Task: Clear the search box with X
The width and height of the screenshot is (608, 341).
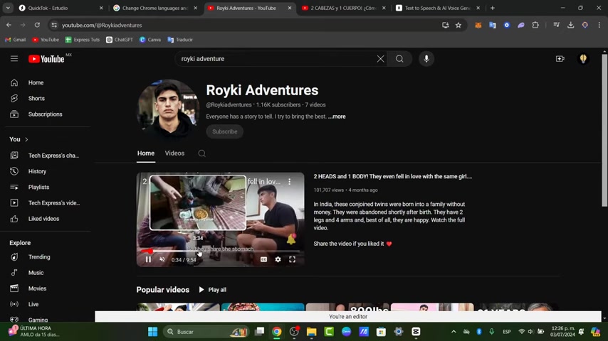Action: click(x=380, y=59)
